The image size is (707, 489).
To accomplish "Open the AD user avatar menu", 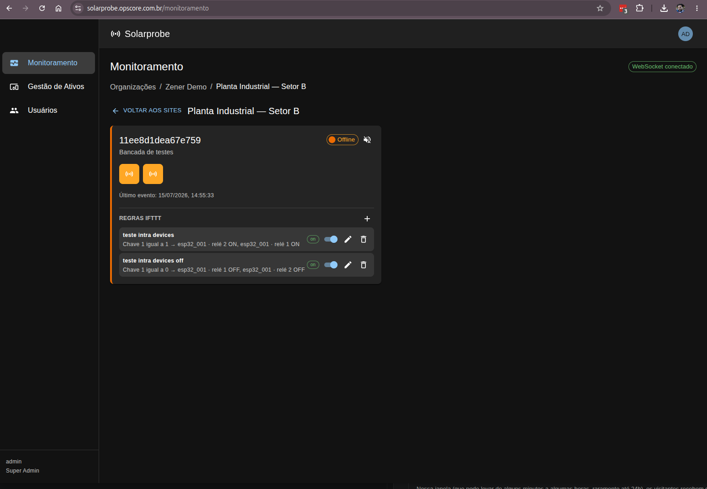I will point(686,34).
